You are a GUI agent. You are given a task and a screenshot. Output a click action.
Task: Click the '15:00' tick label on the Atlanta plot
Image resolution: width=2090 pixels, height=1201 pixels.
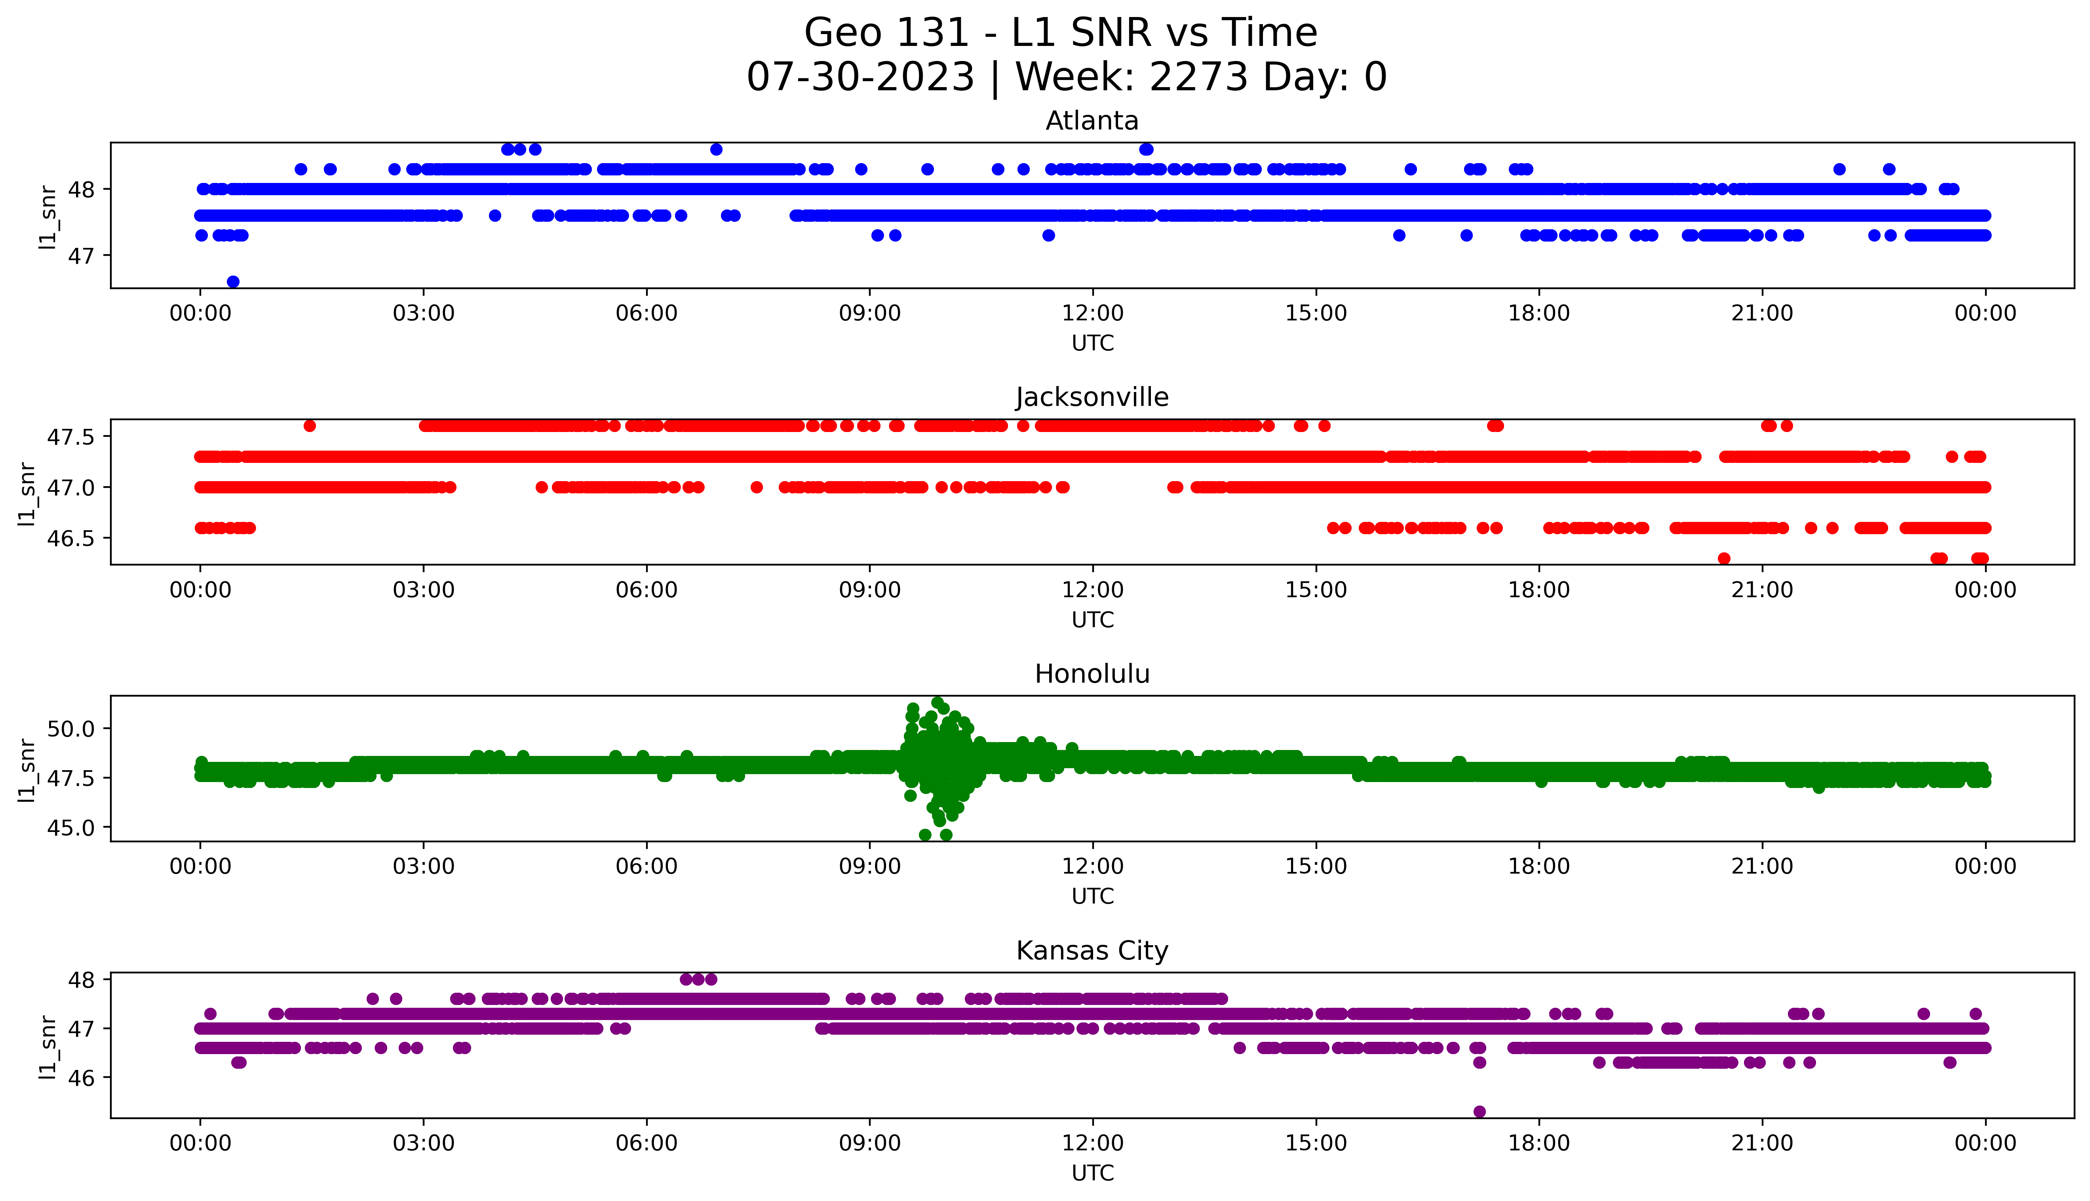click(x=1316, y=314)
